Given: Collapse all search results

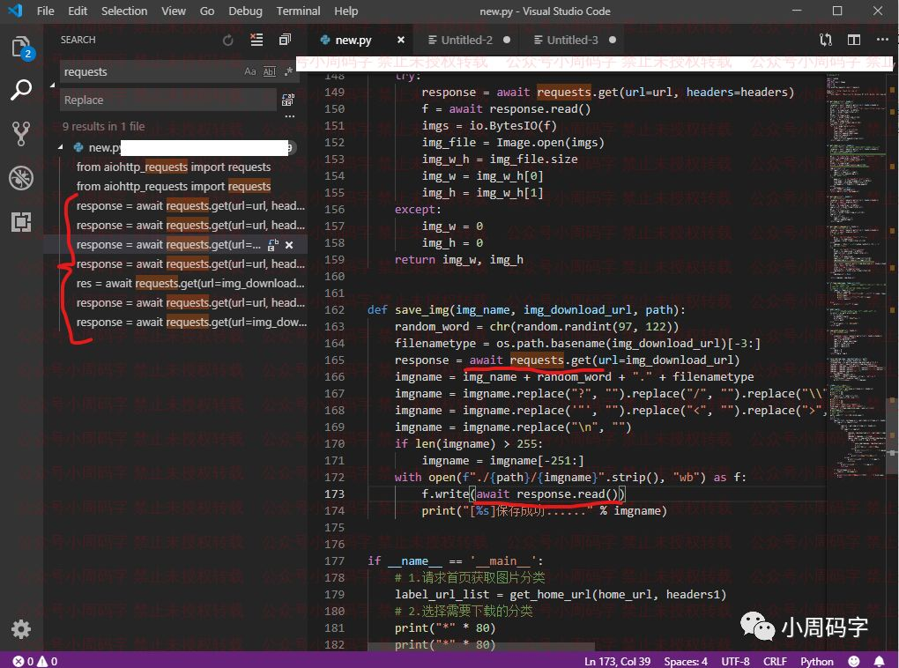Looking at the screenshot, I should 285,40.
